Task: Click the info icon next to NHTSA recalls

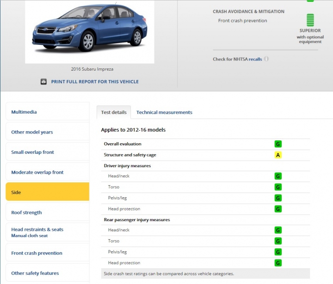Action: click(266, 59)
